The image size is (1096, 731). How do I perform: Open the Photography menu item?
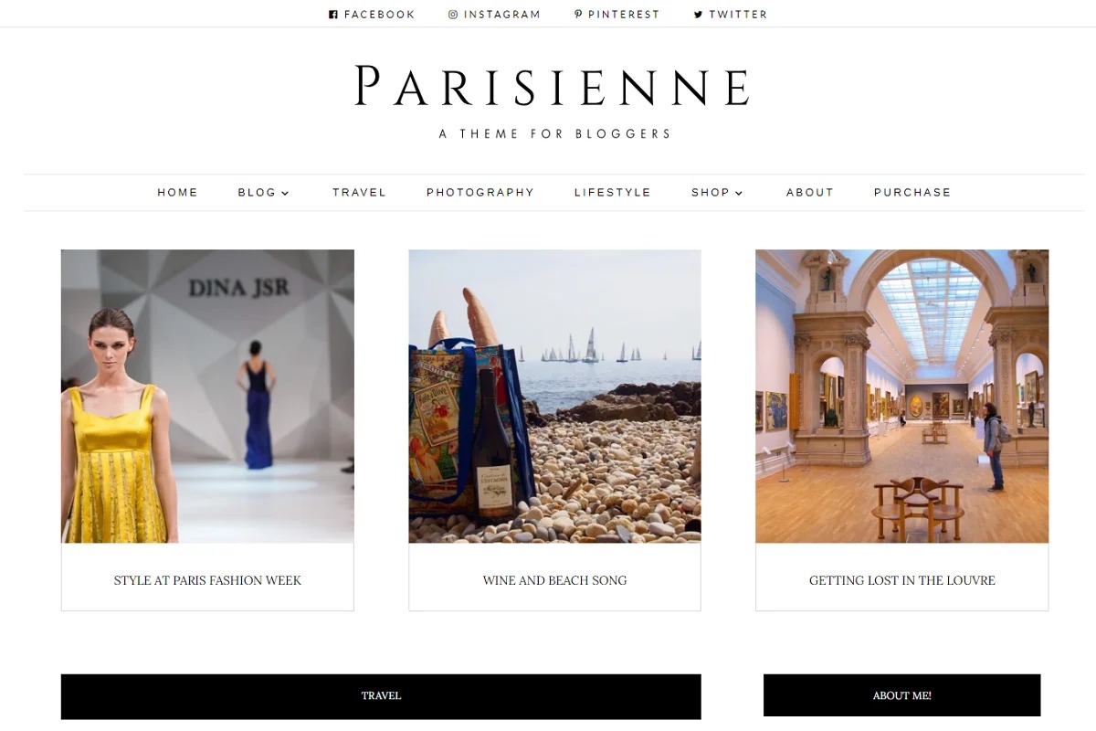pos(480,193)
